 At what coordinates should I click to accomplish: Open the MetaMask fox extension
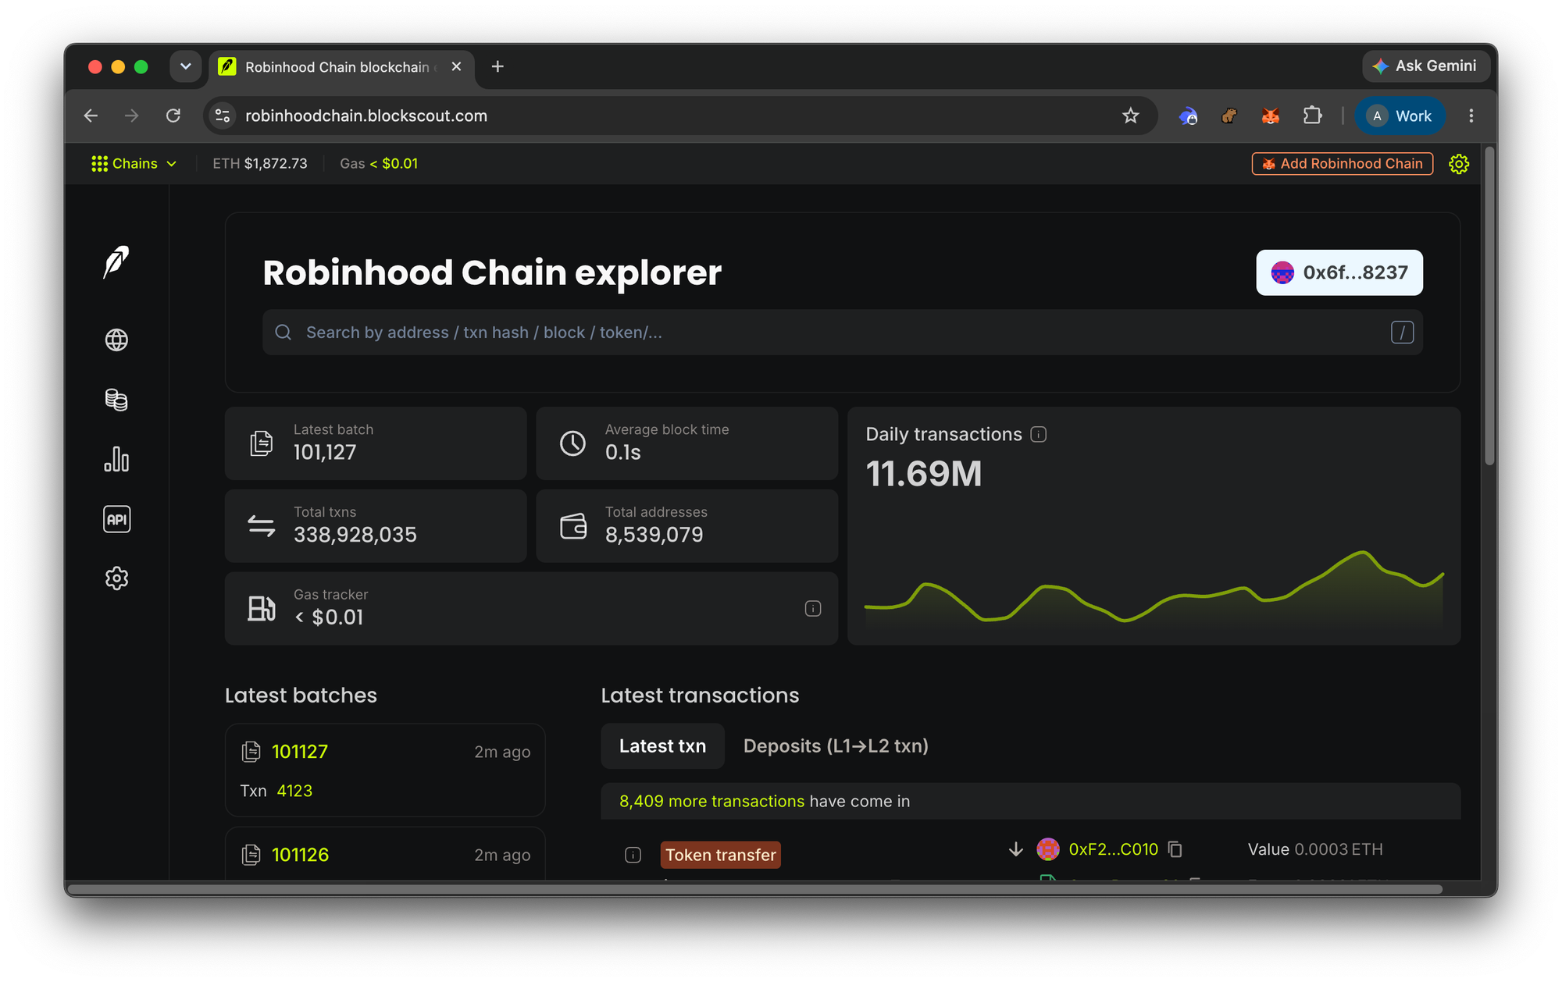(x=1271, y=116)
